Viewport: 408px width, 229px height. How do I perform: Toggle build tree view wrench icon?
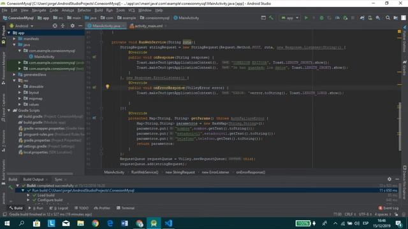[10, 187]
